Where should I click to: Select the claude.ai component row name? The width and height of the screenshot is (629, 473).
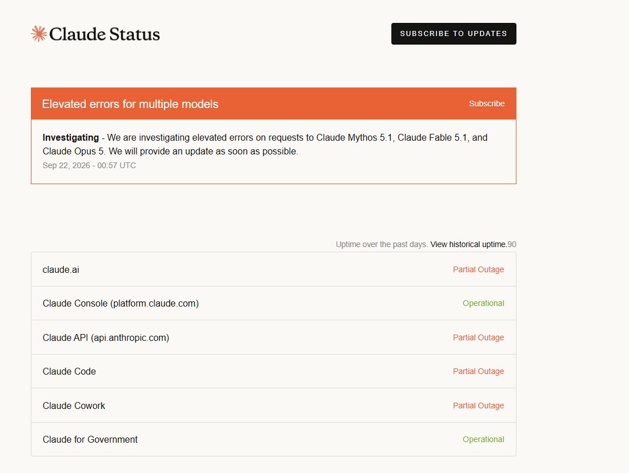61,270
